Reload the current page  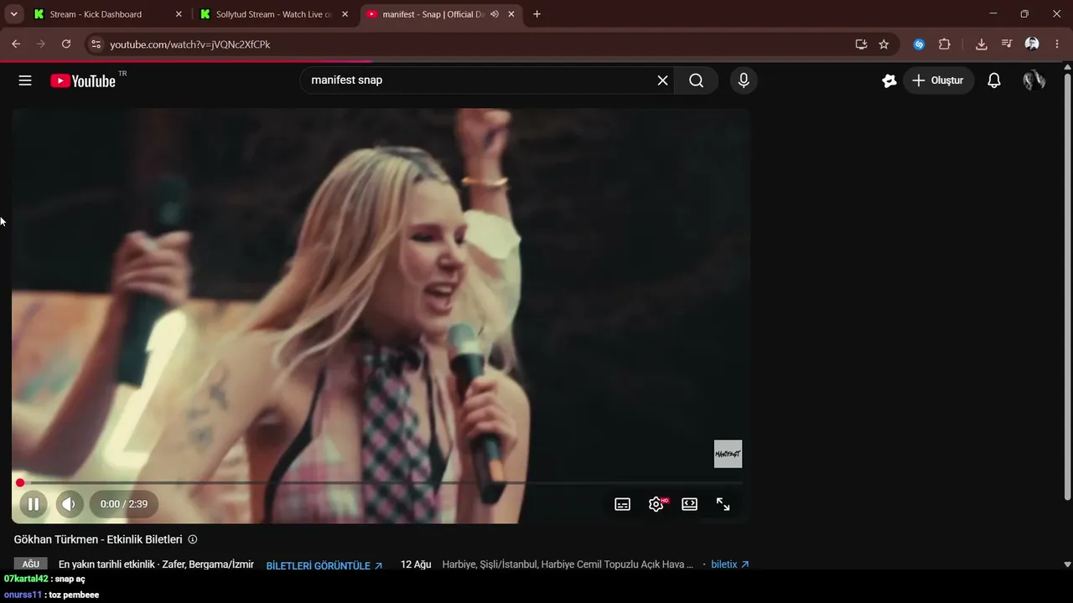tap(66, 44)
